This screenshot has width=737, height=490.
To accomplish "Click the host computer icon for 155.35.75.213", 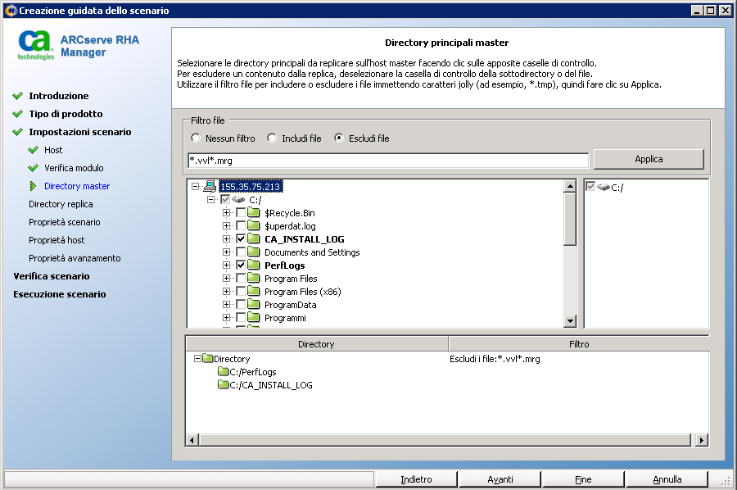I will pos(210,186).
